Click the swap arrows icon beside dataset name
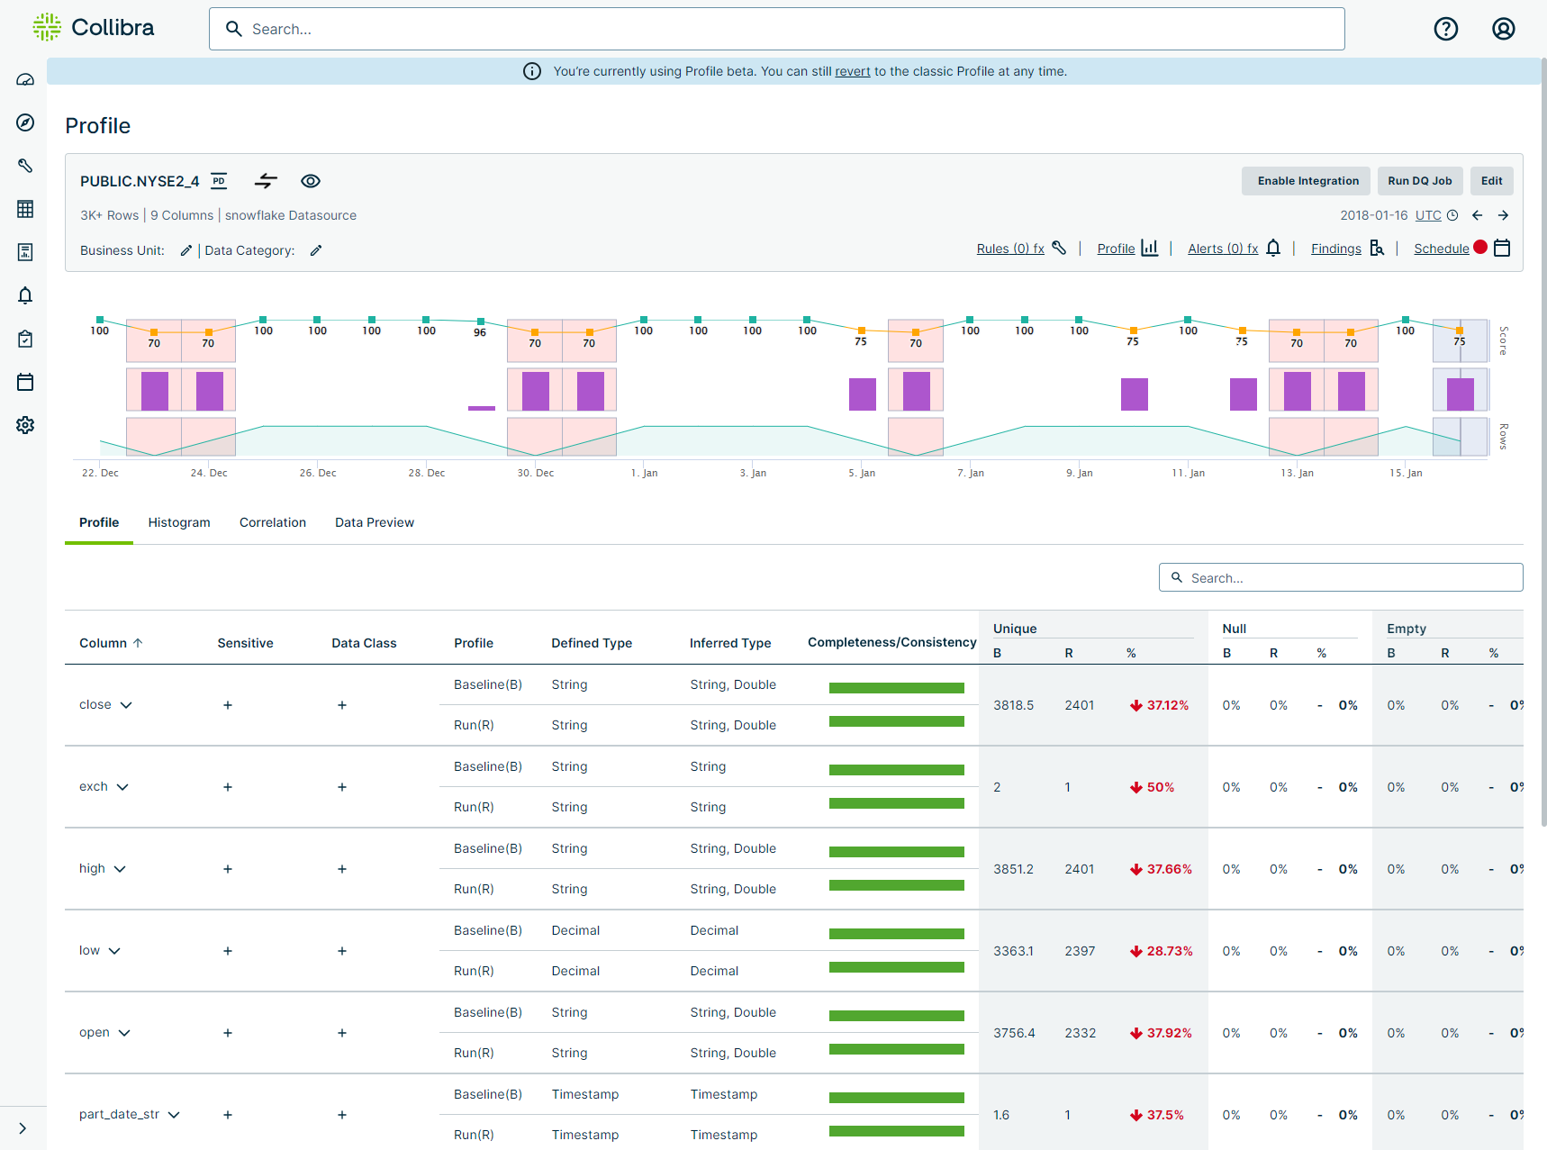 click(x=266, y=181)
